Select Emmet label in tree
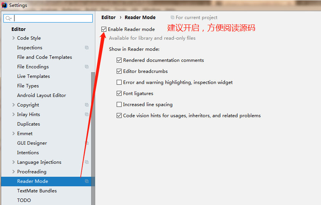This screenshot has height=205, width=321. point(25,134)
